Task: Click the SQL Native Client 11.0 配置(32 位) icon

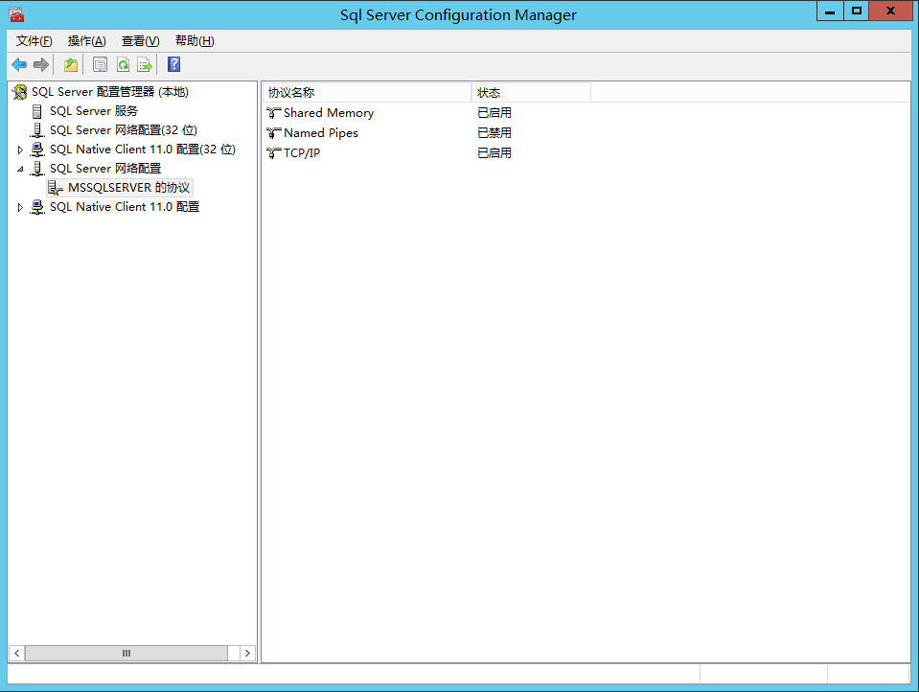Action: pos(37,150)
